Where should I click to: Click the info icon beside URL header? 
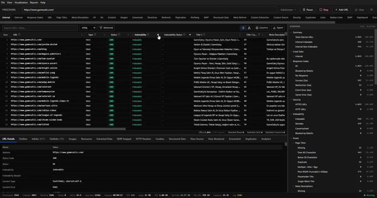[x=19, y=35]
